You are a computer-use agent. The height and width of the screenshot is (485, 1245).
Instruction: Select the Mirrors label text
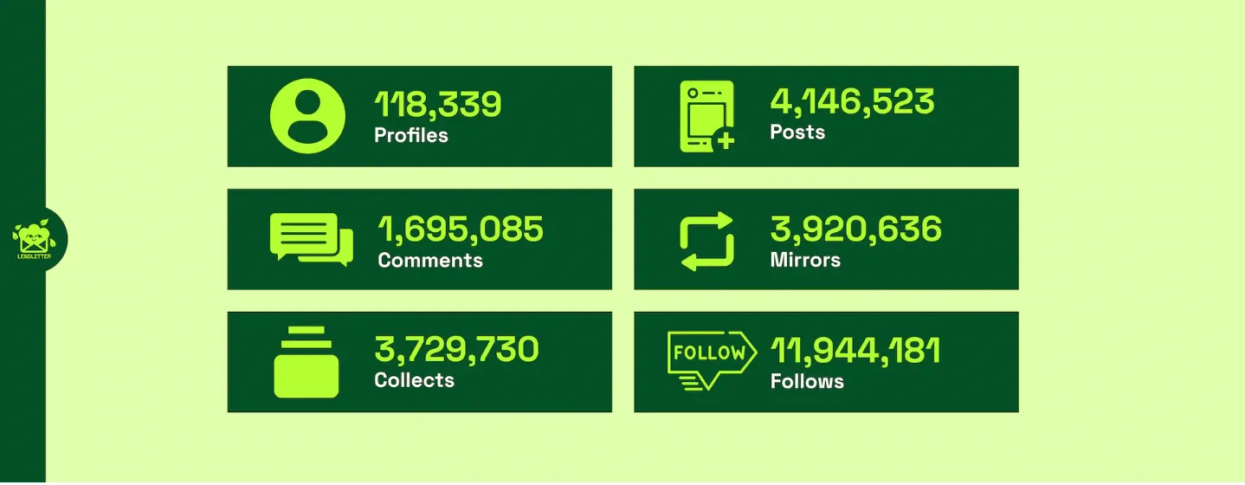[805, 259]
